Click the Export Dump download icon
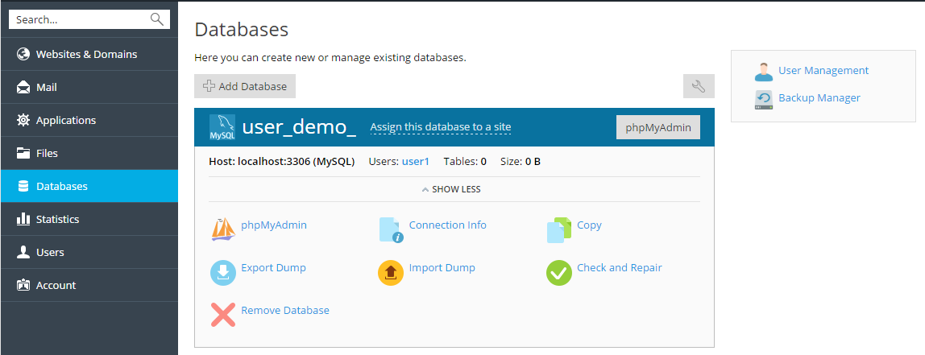Viewport: 925px width, 355px height. coord(222,272)
